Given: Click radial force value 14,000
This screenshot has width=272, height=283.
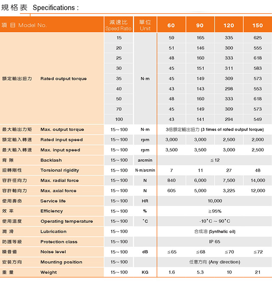Looking at the screenshot, I should tap(258, 180).
